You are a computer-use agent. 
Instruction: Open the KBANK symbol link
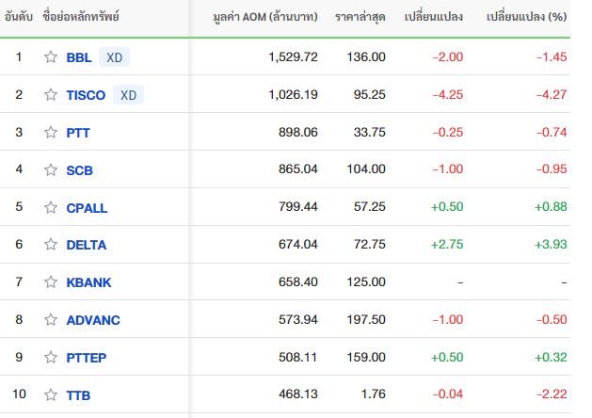click(88, 282)
